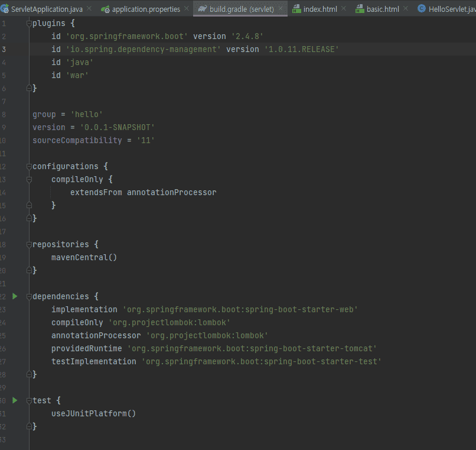Open the application.properties tab
The width and height of the screenshot is (476, 450).
[146, 9]
